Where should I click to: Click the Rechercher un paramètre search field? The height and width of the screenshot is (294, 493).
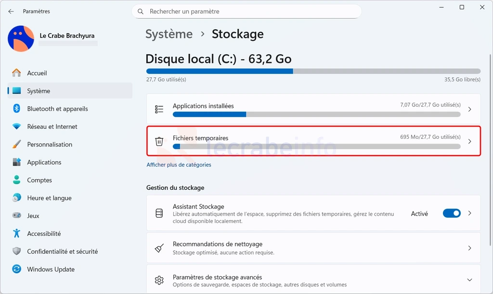pyautogui.click(x=246, y=12)
